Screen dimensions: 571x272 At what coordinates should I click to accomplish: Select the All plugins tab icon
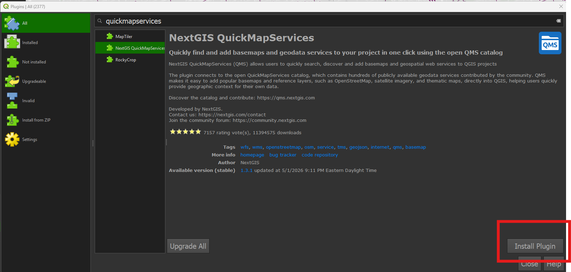coord(12,23)
